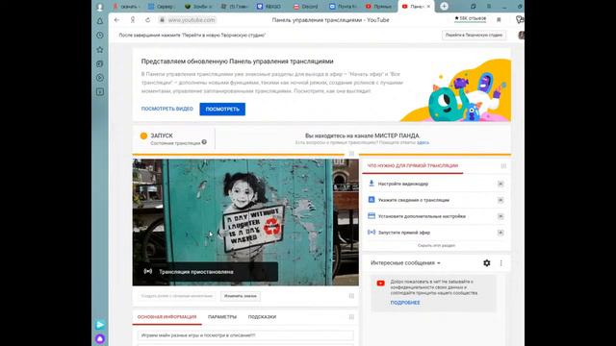Open the ПОДРОБНЕЕ link in chat
The image size is (616, 346).
pyautogui.click(x=405, y=303)
